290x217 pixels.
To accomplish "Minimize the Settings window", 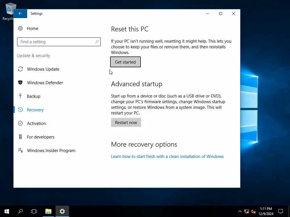I will pos(208,14).
